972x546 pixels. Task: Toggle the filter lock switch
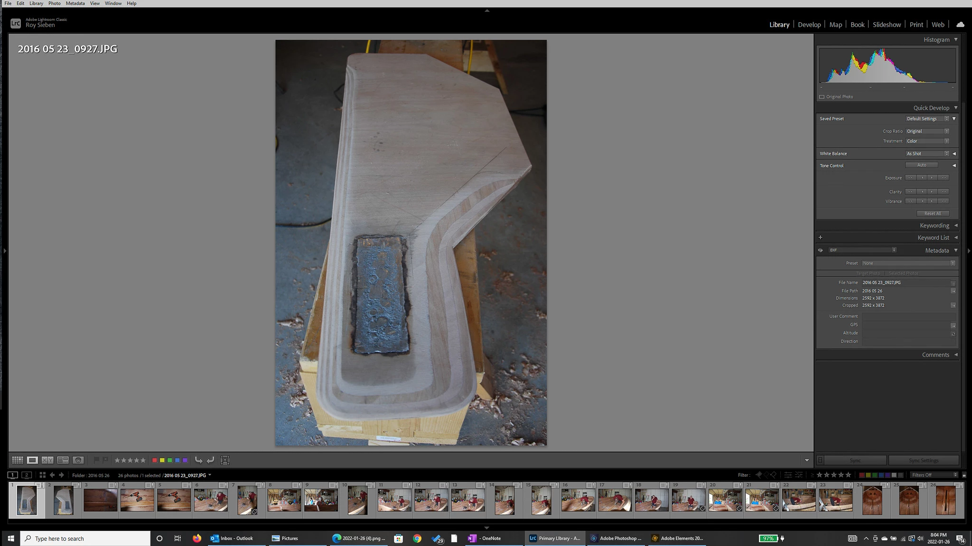coord(964,475)
